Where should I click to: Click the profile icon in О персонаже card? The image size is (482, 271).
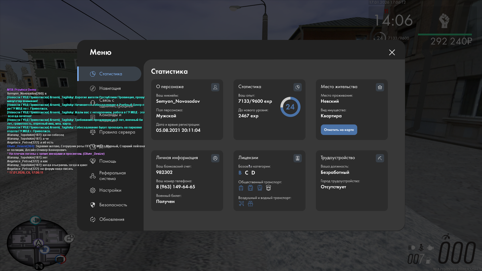coord(215,87)
